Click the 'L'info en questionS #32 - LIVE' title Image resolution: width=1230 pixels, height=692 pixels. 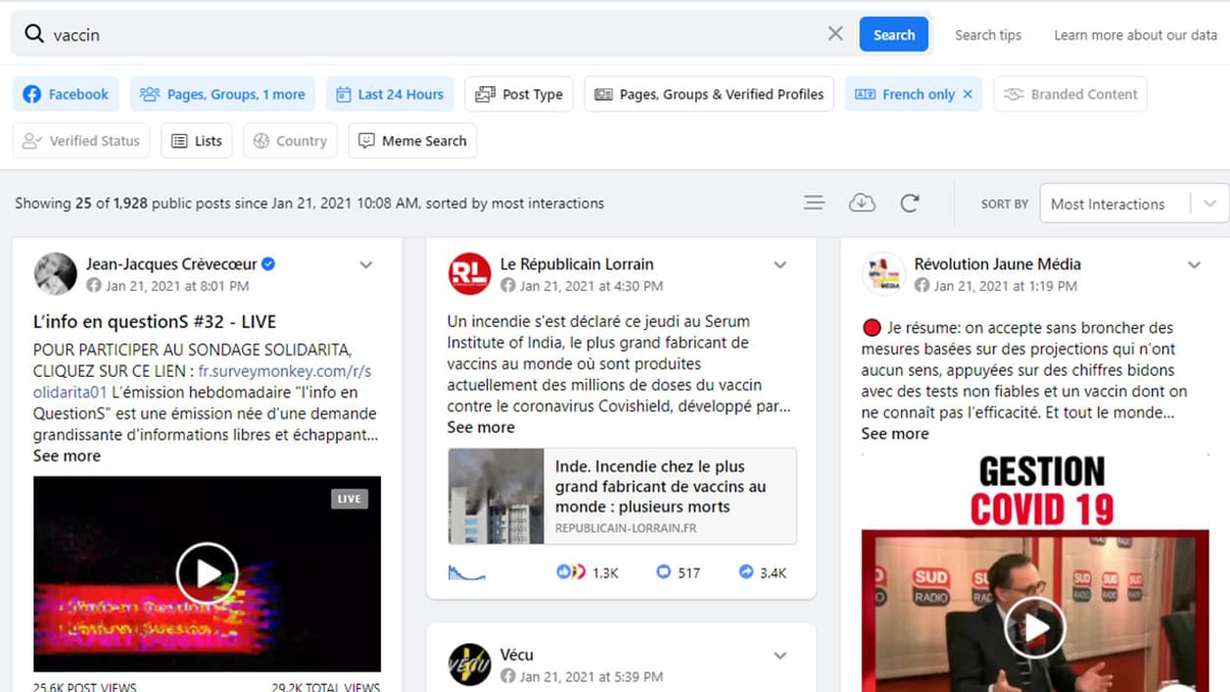pos(155,321)
